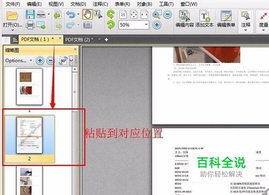Undo the last action
The image size is (269, 195).
coord(70,15)
